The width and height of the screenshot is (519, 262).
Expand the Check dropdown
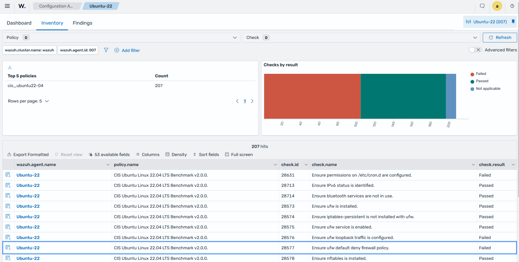[x=361, y=38]
